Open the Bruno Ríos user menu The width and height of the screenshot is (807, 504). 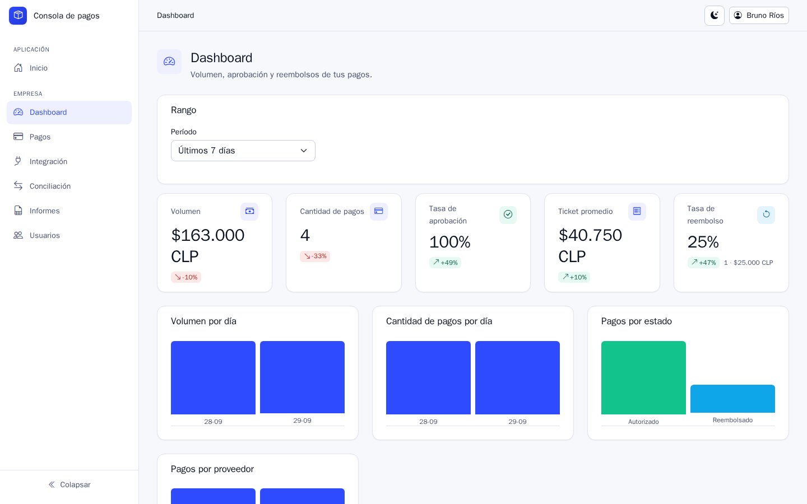pyautogui.click(x=759, y=16)
